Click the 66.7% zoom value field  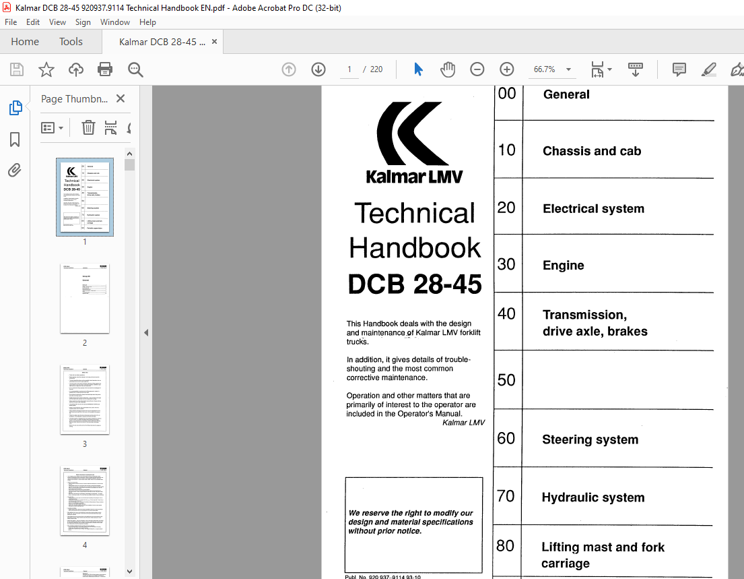tap(544, 69)
